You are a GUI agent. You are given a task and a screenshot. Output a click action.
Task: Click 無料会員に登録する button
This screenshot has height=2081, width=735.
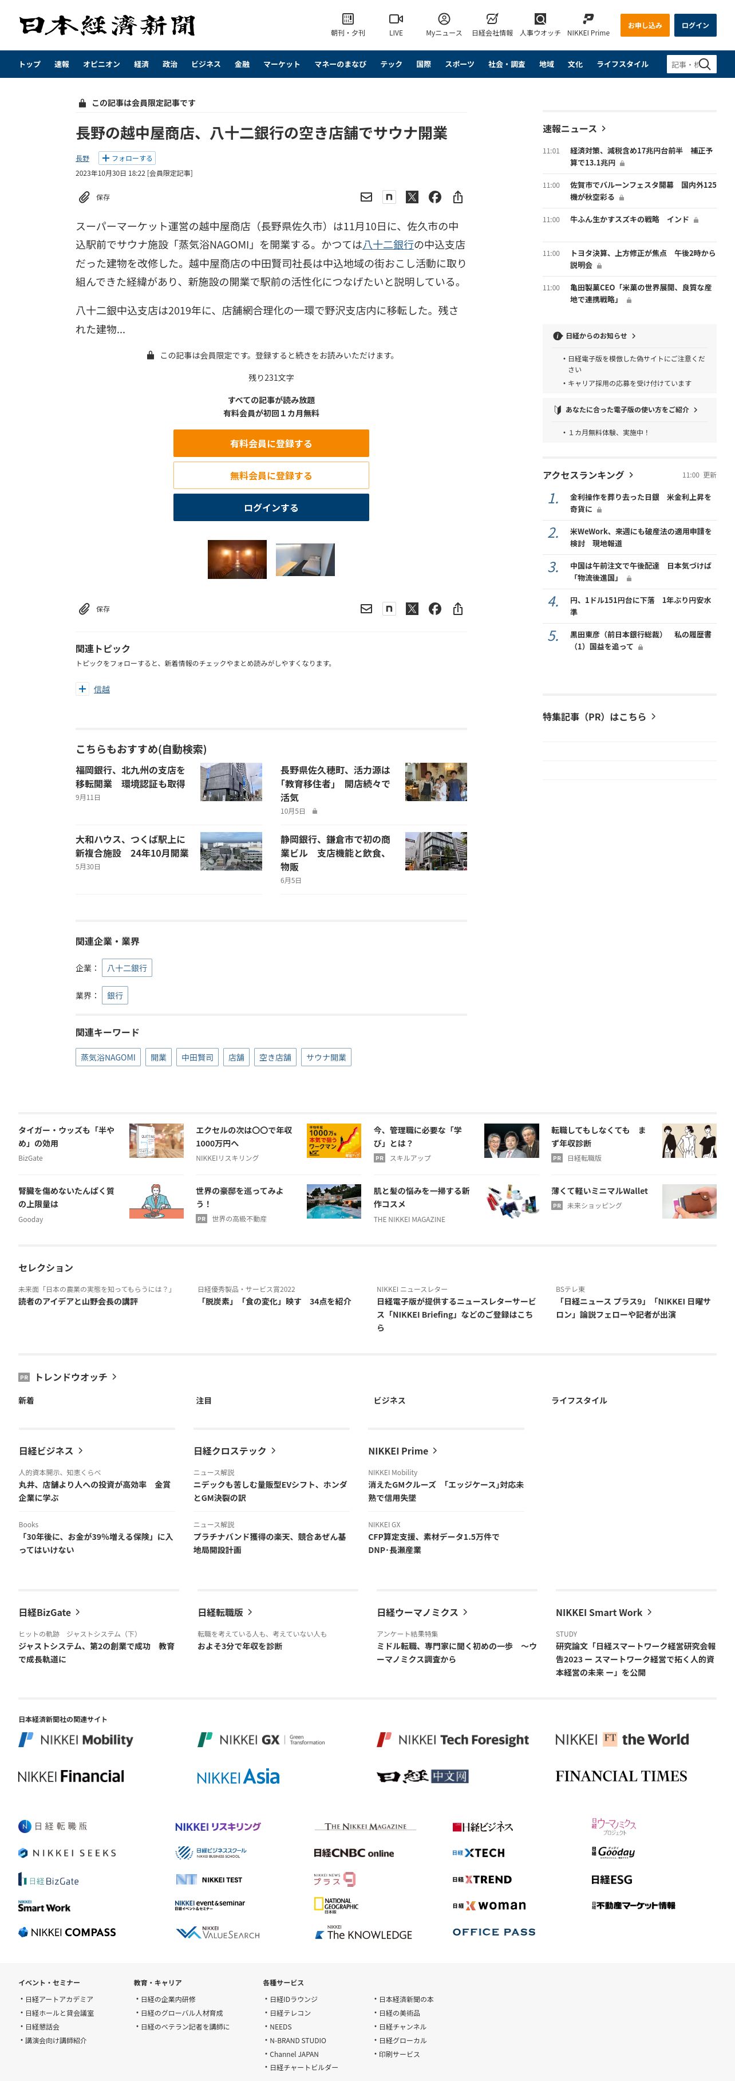[271, 476]
